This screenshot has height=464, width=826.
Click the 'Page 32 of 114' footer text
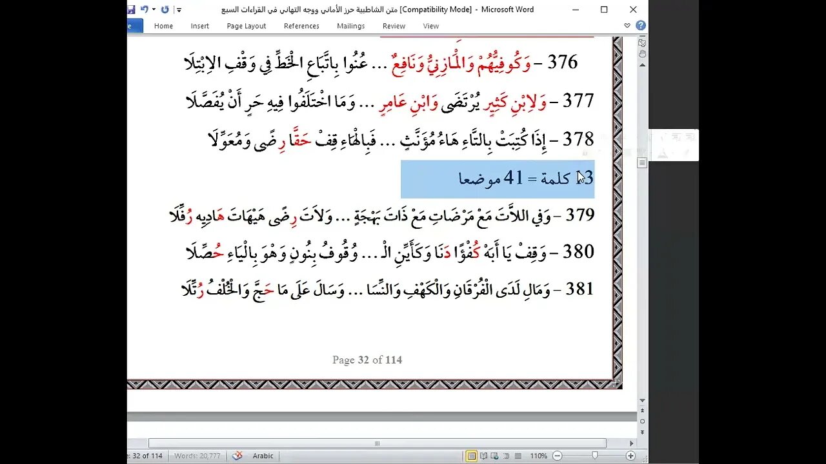click(x=367, y=360)
